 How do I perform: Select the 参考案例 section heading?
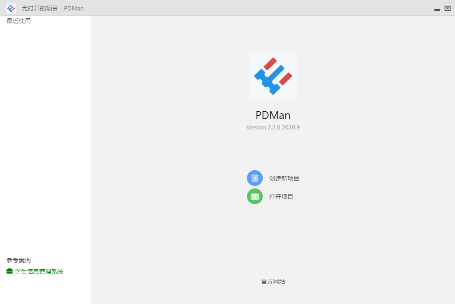tap(19, 260)
